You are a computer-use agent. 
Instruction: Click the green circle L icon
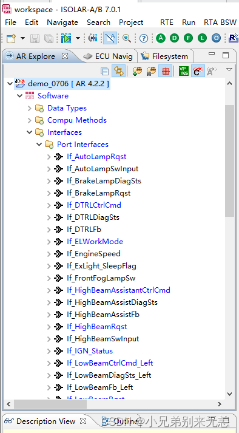click(202, 38)
